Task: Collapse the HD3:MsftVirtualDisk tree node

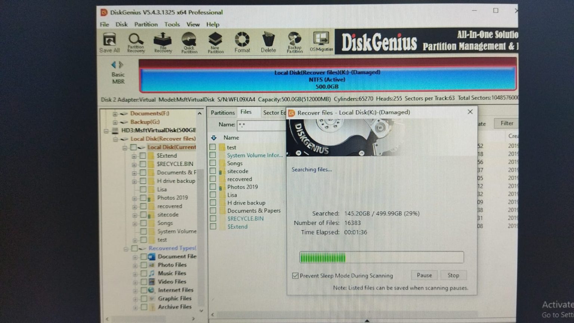Action: coord(107,130)
